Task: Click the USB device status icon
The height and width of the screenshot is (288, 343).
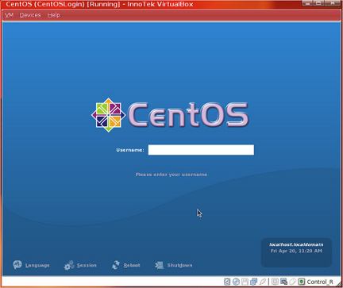Action: 263,282
